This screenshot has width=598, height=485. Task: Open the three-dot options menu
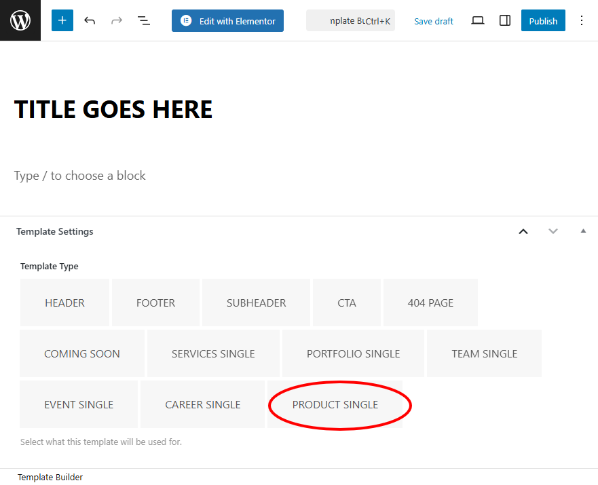tap(581, 20)
